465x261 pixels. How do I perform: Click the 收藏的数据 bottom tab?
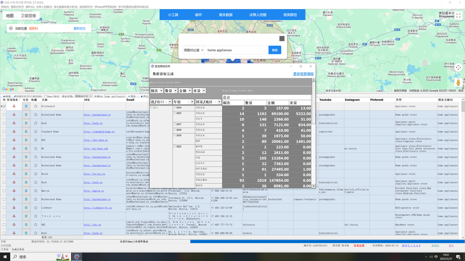coord(18,249)
